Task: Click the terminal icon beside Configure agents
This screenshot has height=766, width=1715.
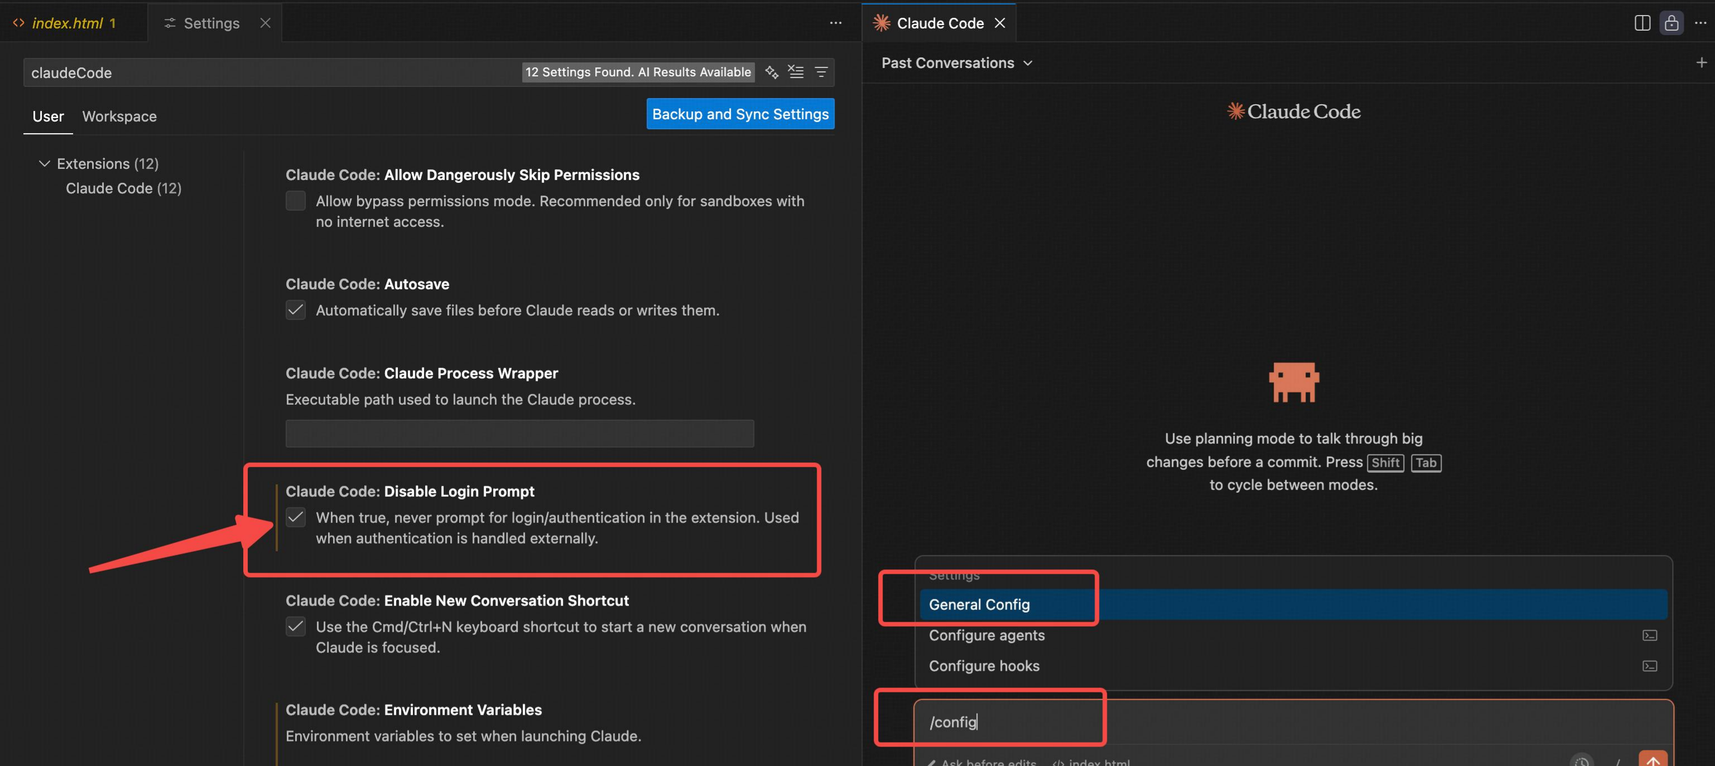Action: tap(1650, 636)
